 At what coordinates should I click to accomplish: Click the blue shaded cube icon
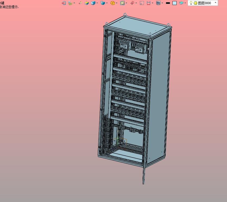(x=93, y=3)
